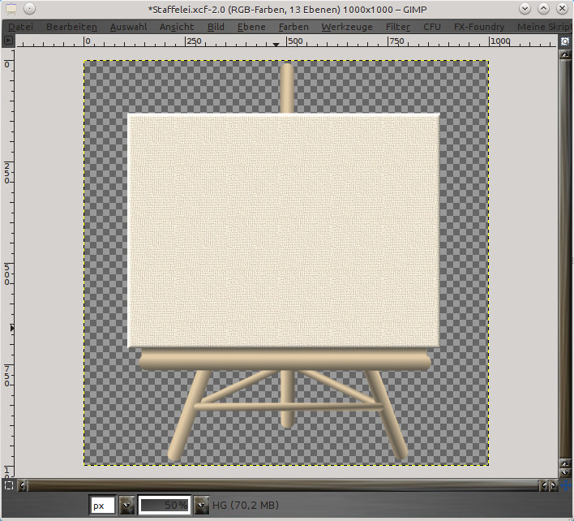
Task: Open the Filter menu
Action: [397, 27]
